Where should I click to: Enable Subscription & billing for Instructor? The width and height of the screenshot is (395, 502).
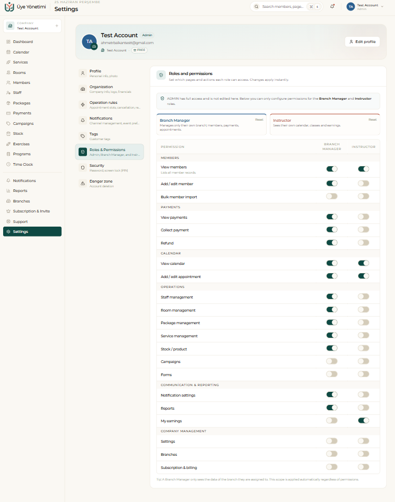(364, 467)
